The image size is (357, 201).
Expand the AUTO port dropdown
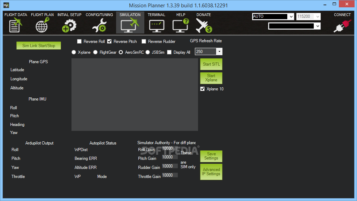291,16
